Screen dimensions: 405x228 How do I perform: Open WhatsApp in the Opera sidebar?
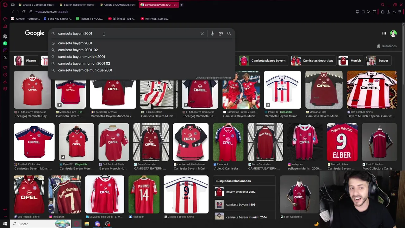(5, 43)
